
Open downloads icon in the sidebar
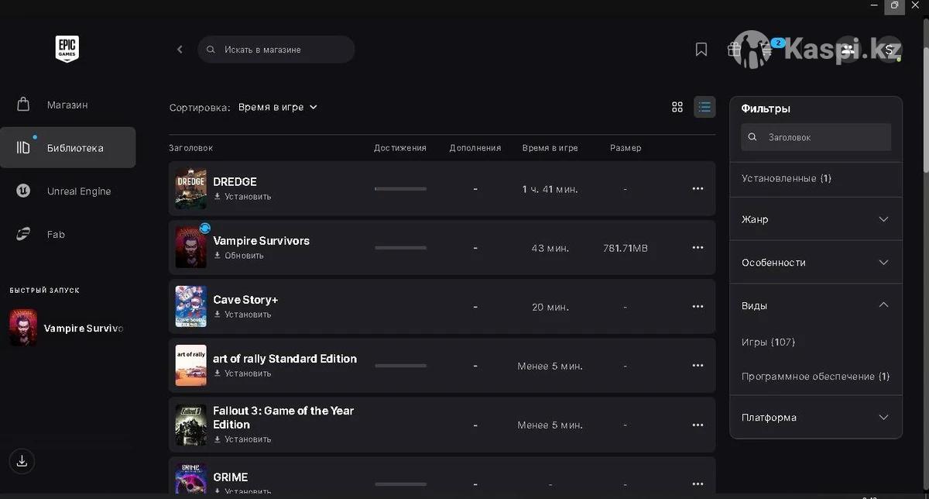click(22, 461)
